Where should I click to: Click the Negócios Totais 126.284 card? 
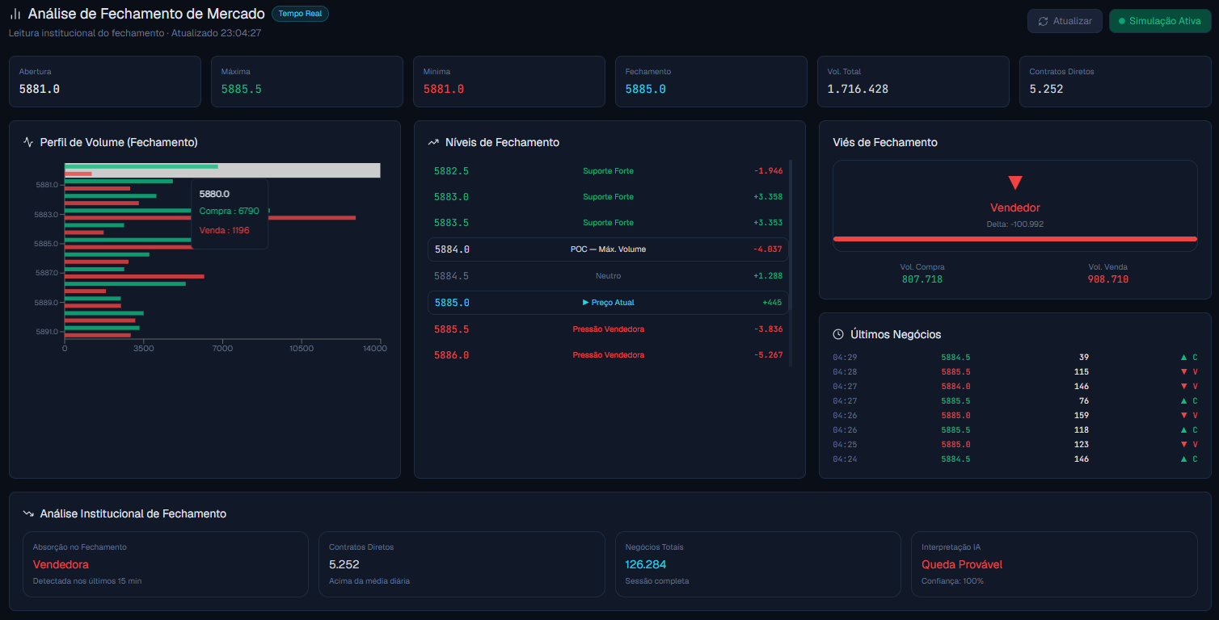(x=758, y=564)
